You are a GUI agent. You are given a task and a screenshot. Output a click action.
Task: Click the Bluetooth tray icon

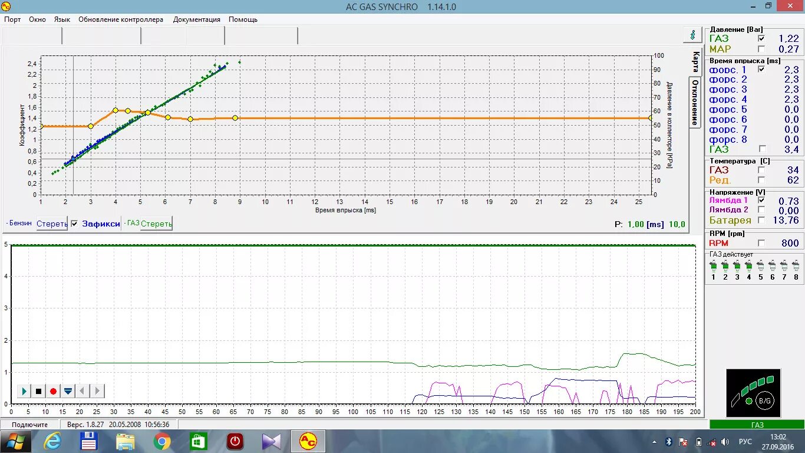click(669, 441)
